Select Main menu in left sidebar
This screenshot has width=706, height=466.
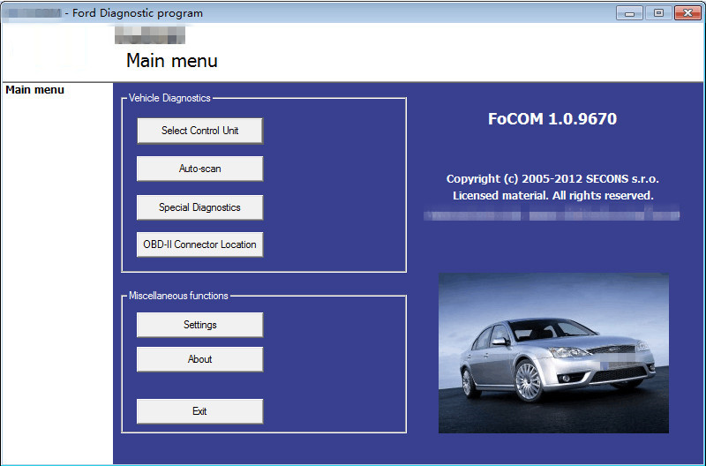tap(34, 90)
